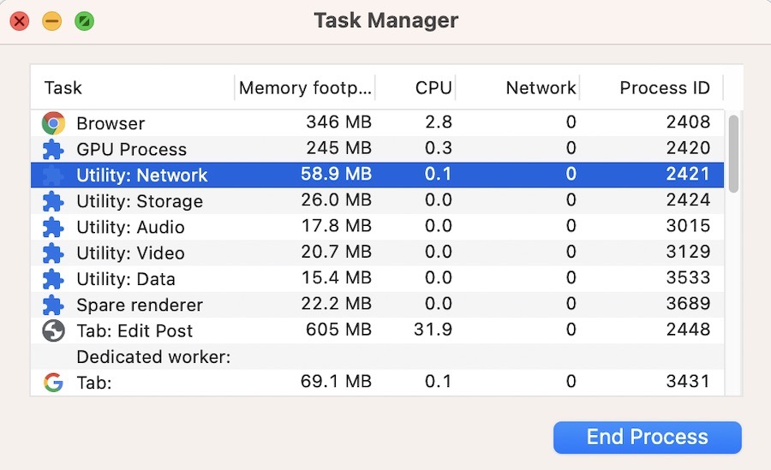Image resolution: width=771 pixels, height=470 pixels.
Task: Click the task list vertical scrollbar thumb
Action: 733,154
